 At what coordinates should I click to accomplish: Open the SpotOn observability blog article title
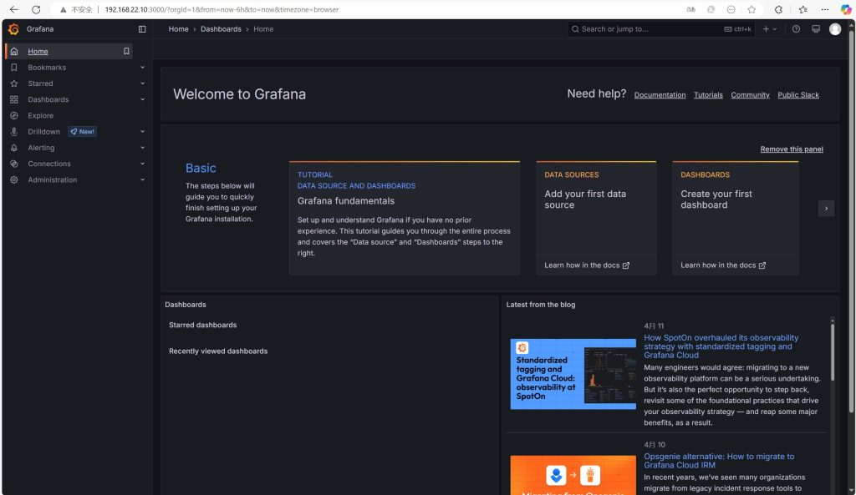click(721, 346)
